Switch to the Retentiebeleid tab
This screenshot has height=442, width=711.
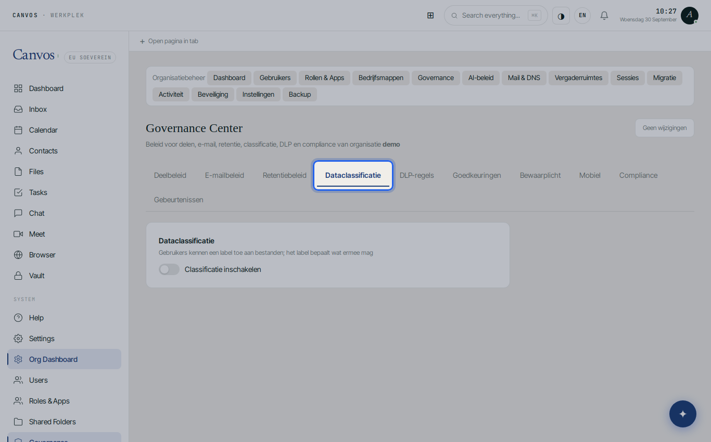pos(285,175)
